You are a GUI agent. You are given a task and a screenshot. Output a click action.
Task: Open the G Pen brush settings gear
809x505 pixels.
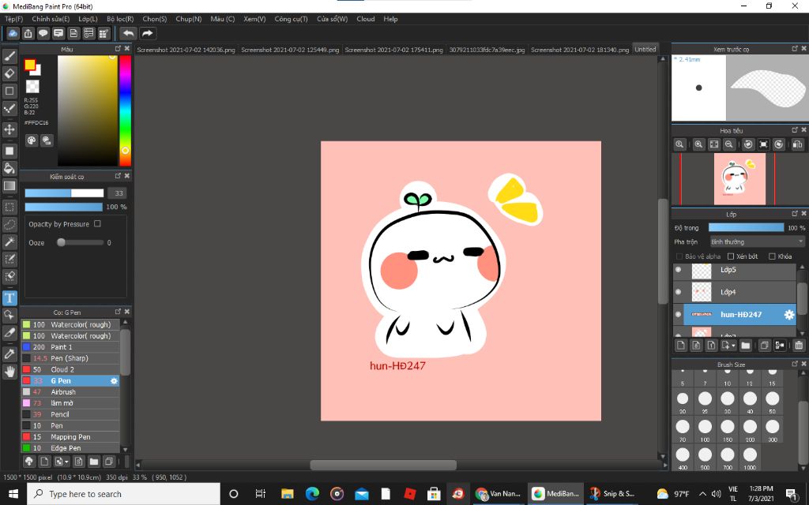[114, 381]
